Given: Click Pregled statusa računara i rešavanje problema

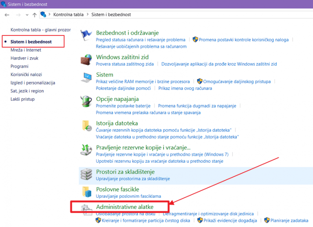Looking at the screenshot, I should 141,39.
